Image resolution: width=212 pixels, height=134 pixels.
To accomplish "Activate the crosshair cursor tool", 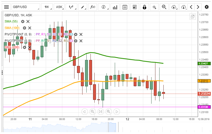I will pyautogui.click(x=154, y=7).
